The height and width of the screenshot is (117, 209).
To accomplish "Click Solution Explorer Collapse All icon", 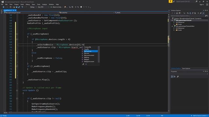I will tap(193, 13).
